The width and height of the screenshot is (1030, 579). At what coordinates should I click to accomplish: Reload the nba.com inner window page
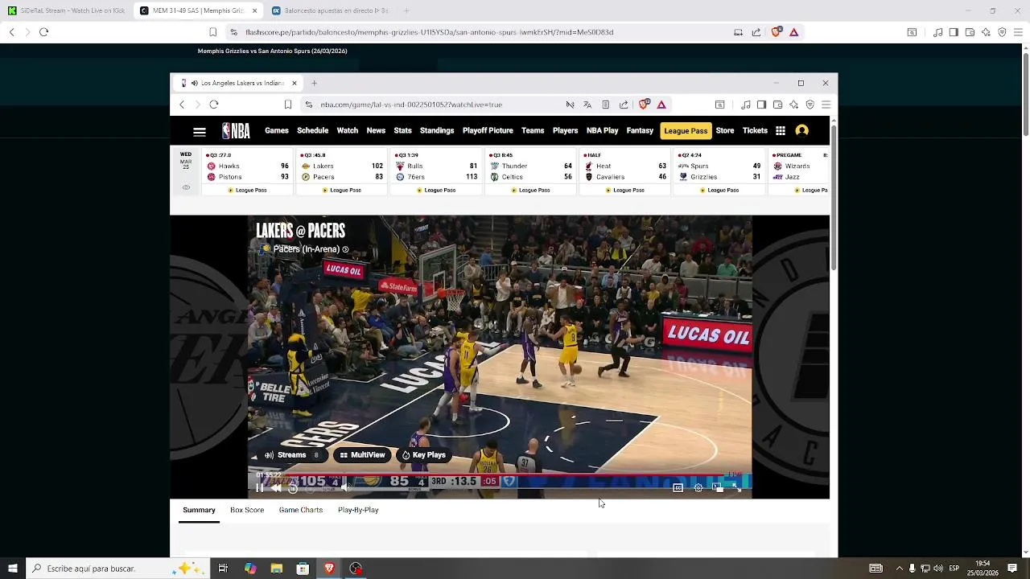(x=214, y=105)
